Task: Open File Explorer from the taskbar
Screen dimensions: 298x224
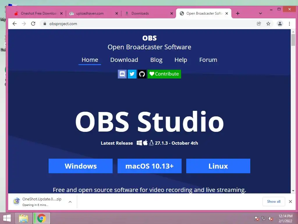Action: [23, 218]
